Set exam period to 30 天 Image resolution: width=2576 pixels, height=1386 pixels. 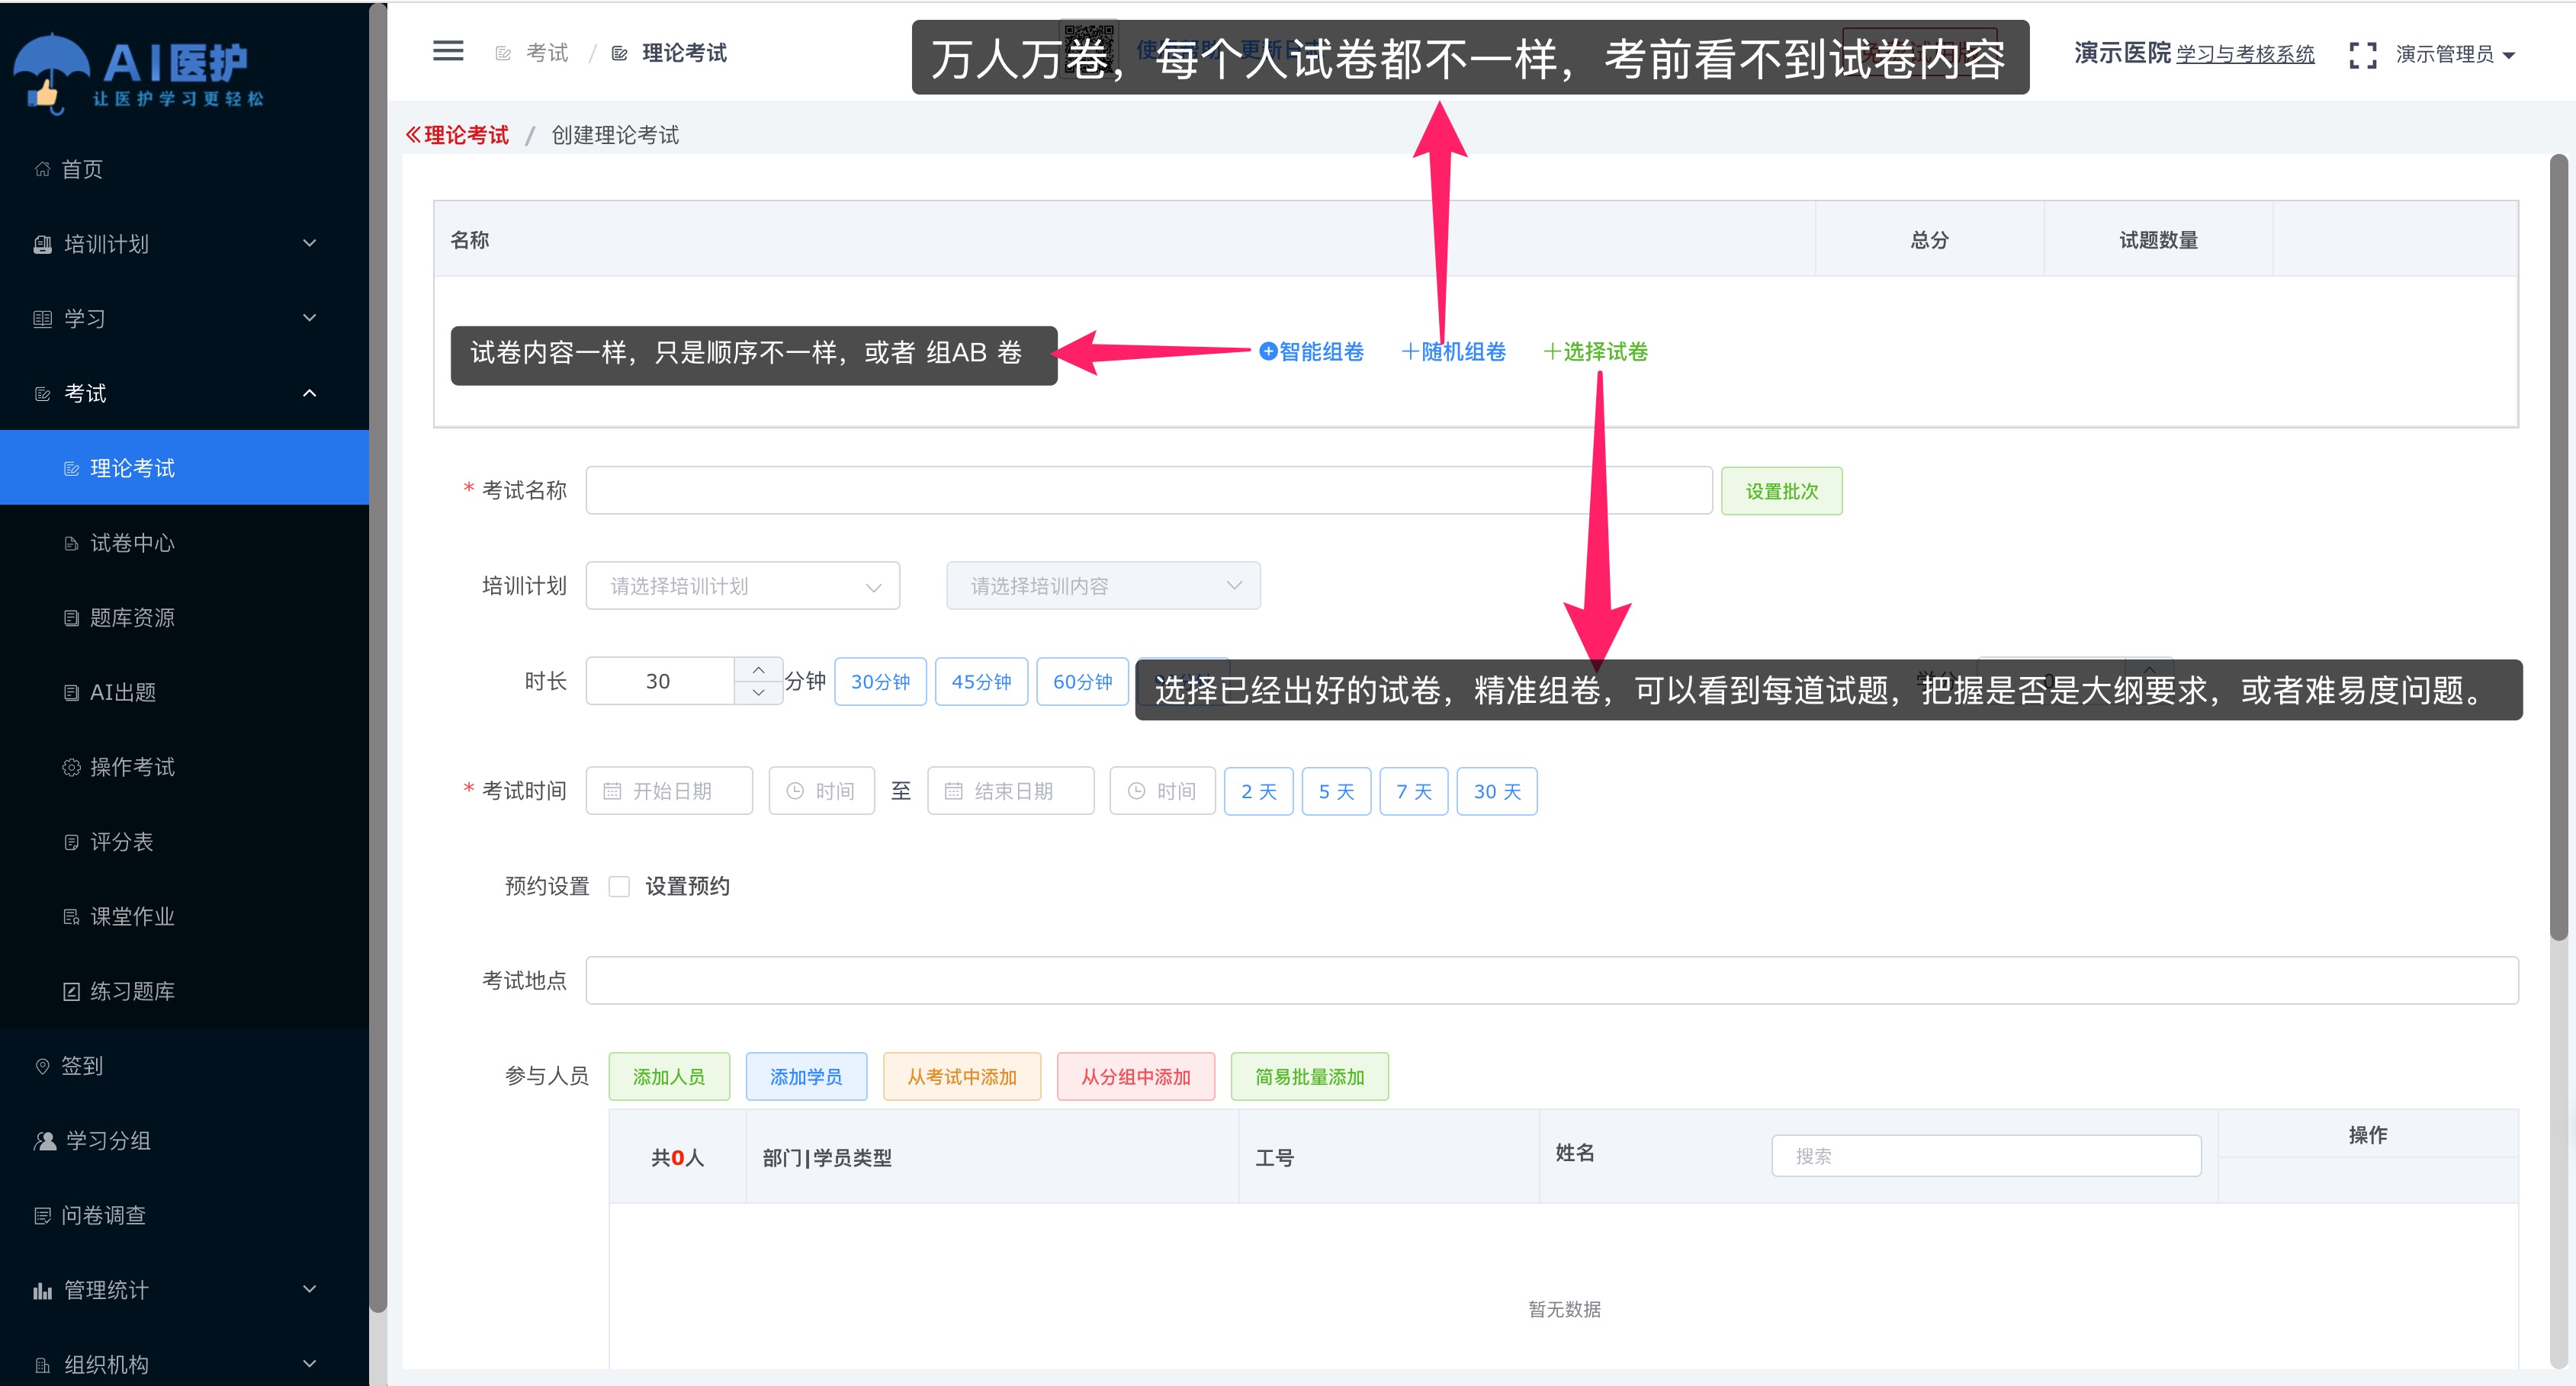(1497, 792)
